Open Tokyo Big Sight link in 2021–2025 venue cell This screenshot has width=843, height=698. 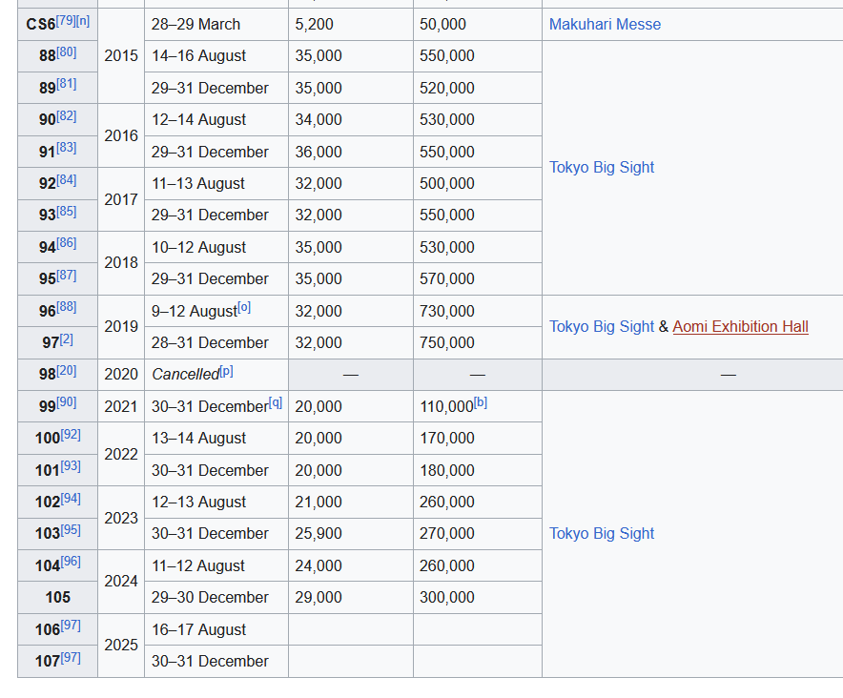tap(602, 533)
